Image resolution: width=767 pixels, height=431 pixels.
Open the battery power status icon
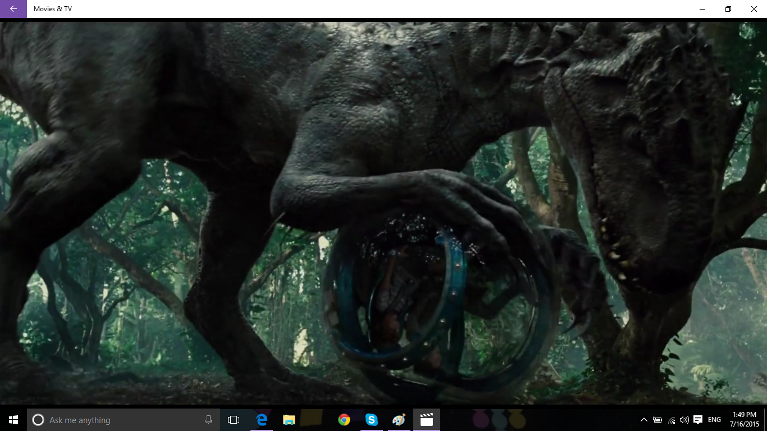(x=657, y=420)
